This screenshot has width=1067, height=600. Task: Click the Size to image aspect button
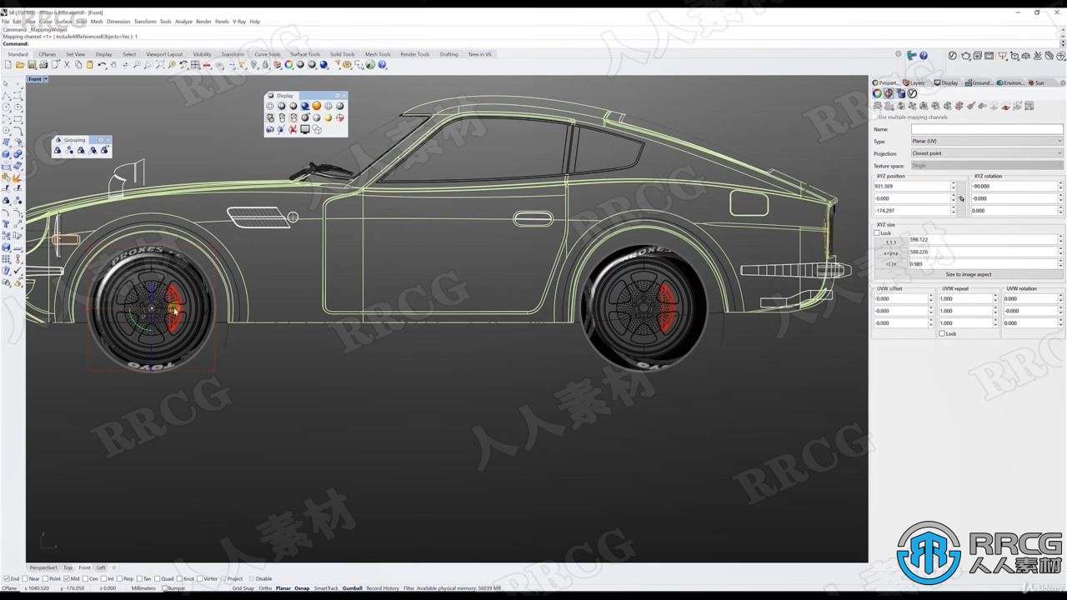pos(969,274)
